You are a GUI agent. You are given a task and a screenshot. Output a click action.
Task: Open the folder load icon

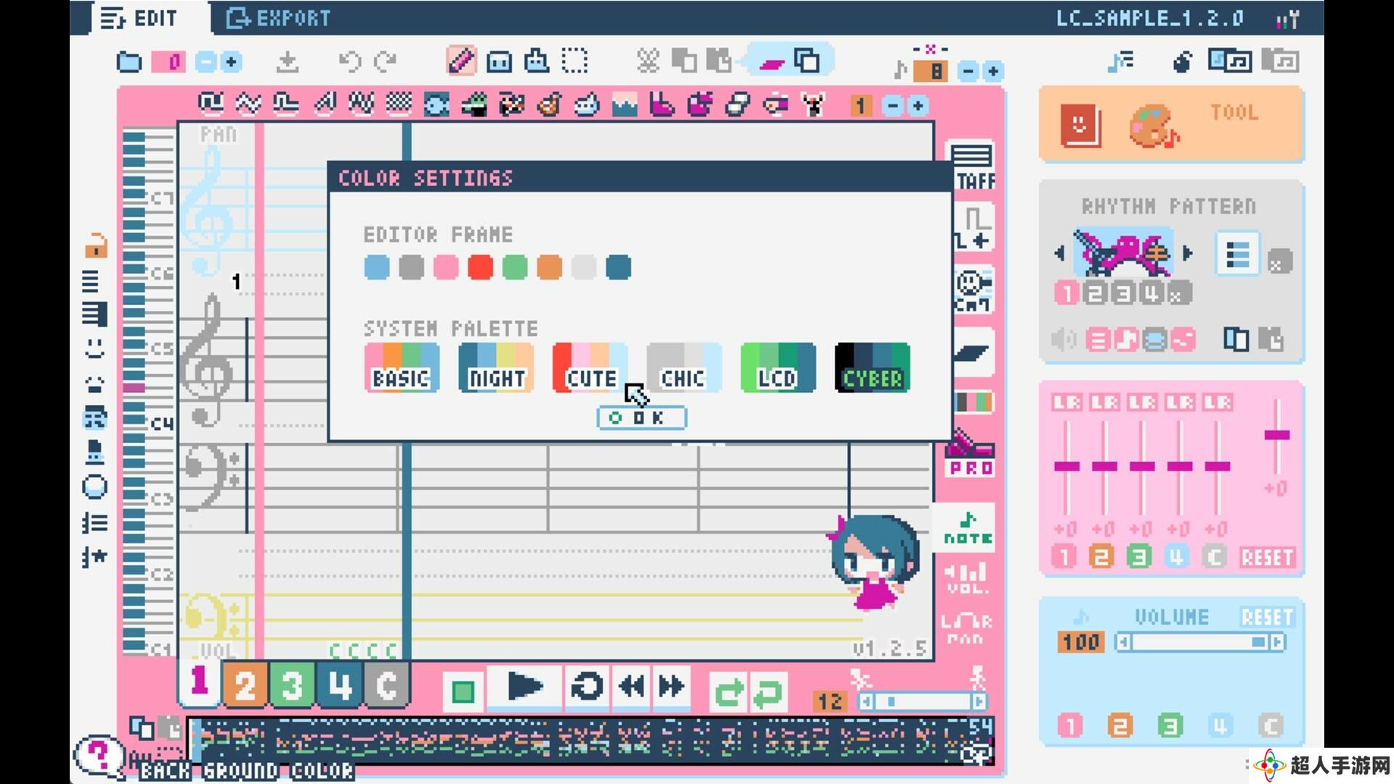(129, 62)
